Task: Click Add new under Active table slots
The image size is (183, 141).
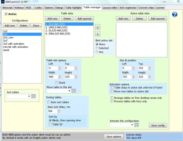Action: pyautogui.click(x=123, y=19)
